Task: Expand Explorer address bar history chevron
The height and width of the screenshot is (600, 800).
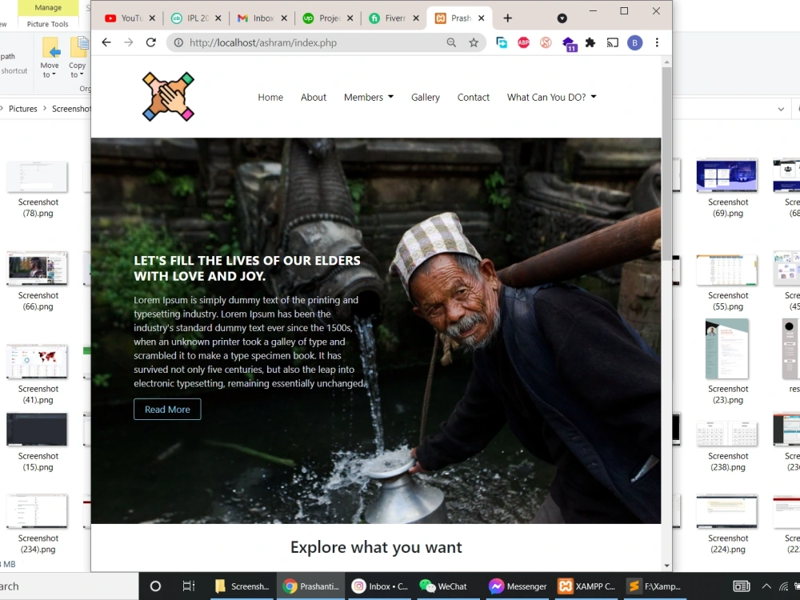Action: 781,109
